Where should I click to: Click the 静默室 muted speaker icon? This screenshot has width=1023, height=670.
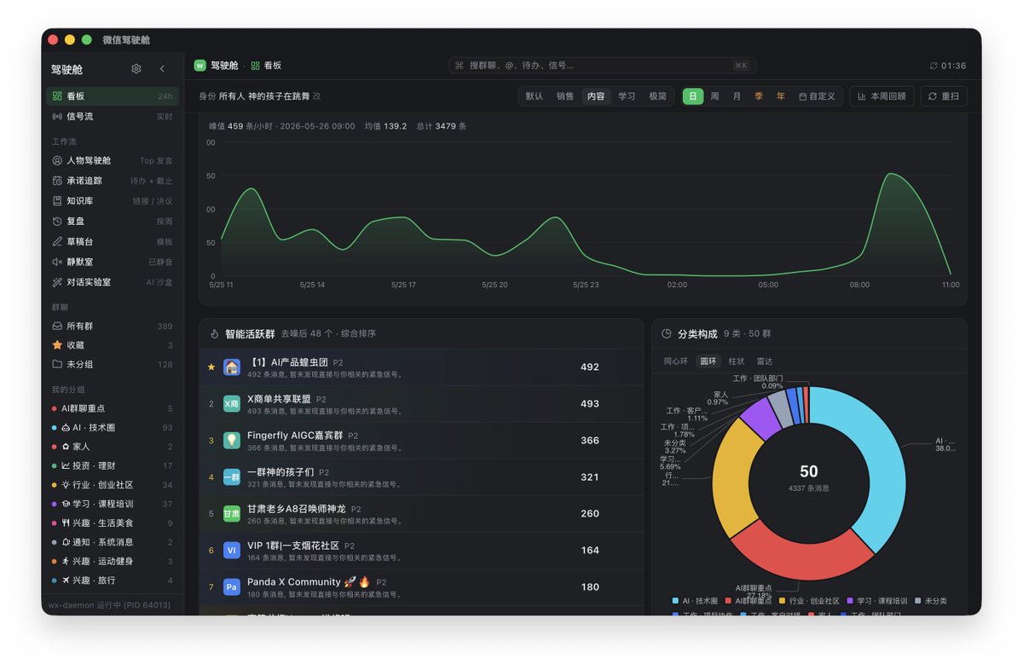[57, 262]
